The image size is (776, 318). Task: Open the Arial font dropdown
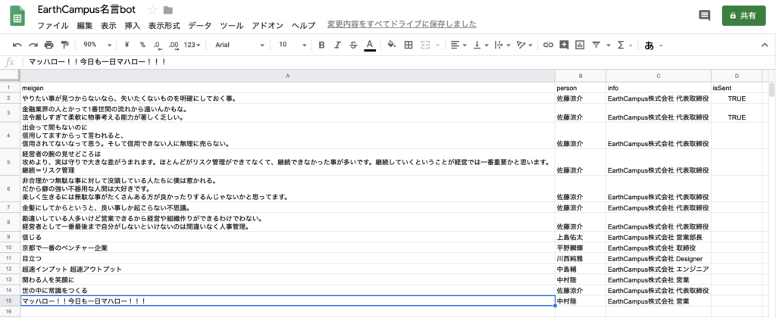240,45
